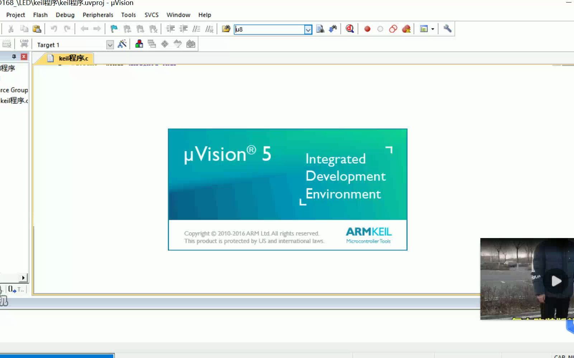The image size is (574, 358).
Task: Minimize the µVision window
Action: (x=569, y=3)
